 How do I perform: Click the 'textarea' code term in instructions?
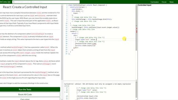click(41, 16)
